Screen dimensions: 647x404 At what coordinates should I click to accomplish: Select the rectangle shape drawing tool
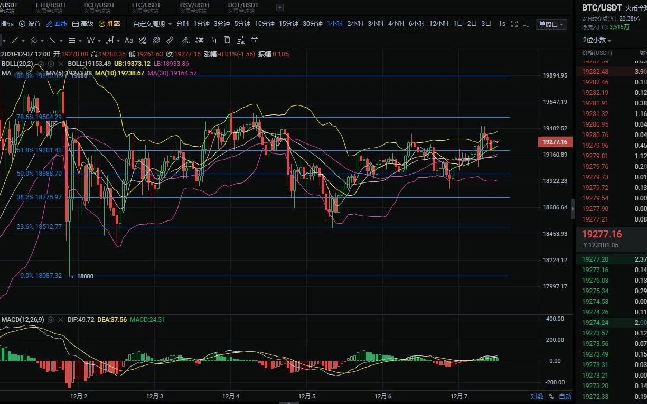tap(110, 41)
